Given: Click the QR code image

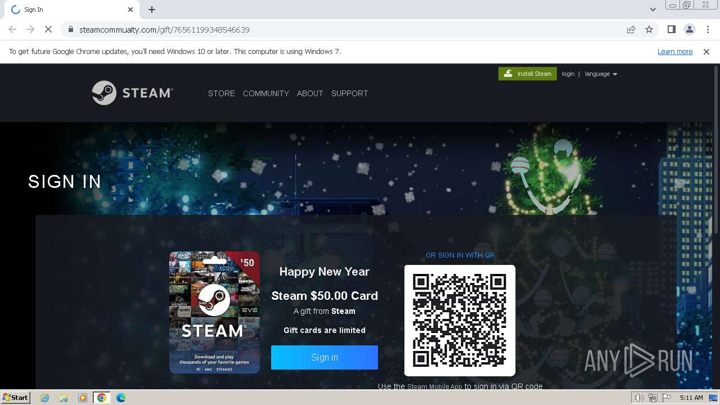Looking at the screenshot, I should [460, 320].
